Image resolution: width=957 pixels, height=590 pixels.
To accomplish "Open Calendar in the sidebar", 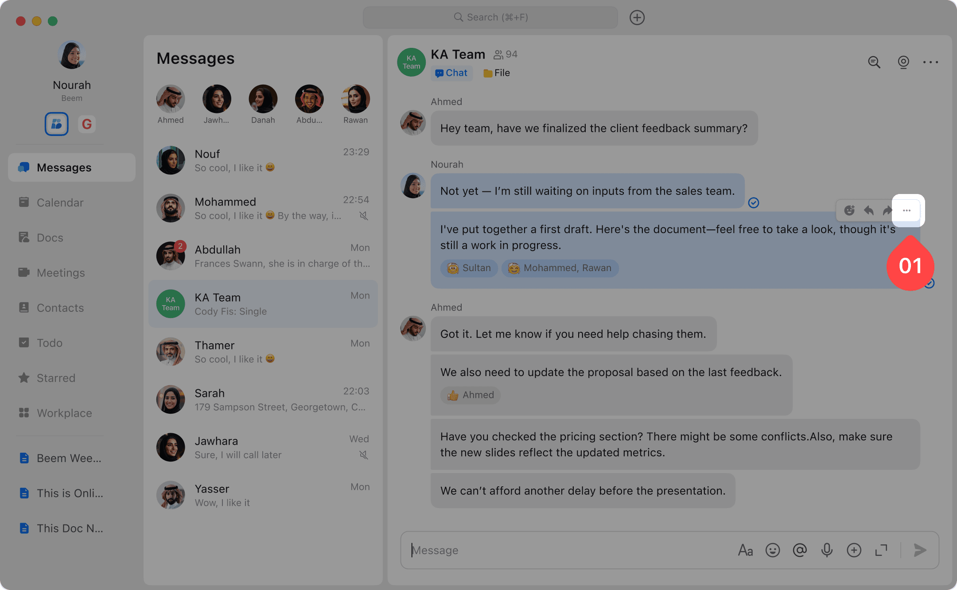I will [60, 202].
